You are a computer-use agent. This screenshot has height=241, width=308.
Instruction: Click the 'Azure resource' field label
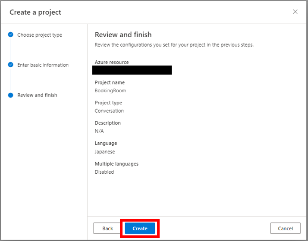pos(112,62)
